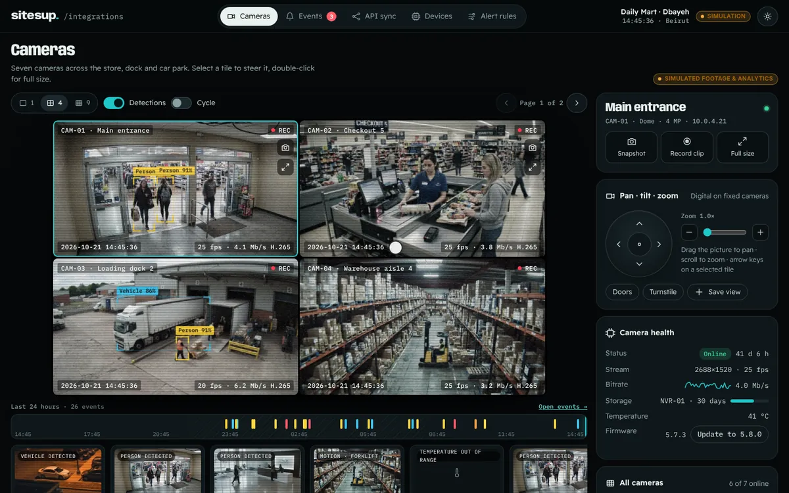The image size is (789, 493).
Task: Select the 4-camera grid layout
Action: pyautogui.click(x=55, y=103)
